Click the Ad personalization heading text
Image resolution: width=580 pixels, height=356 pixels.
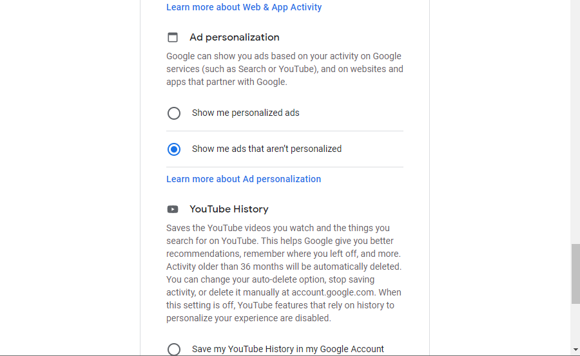click(x=234, y=37)
